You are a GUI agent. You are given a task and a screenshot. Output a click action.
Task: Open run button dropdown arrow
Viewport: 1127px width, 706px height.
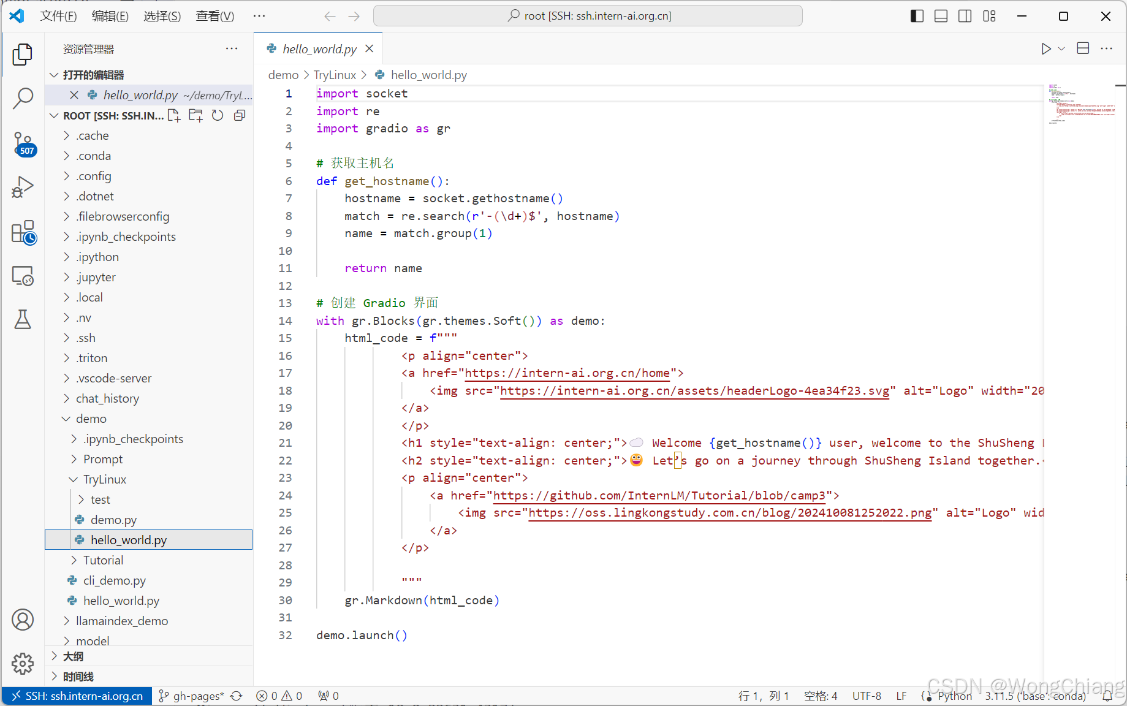(x=1061, y=48)
